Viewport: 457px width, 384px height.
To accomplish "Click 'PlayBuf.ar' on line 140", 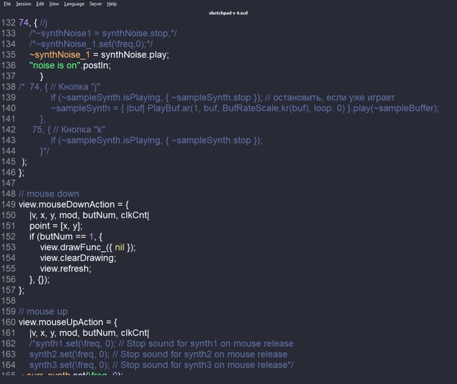I will [x=169, y=108].
